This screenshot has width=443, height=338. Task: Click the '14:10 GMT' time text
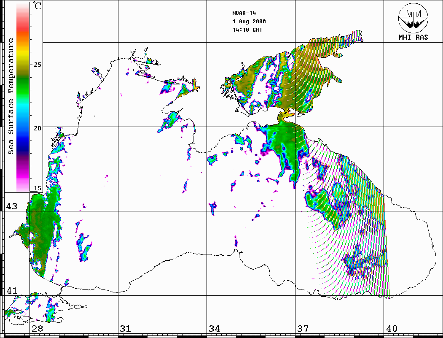(247, 30)
